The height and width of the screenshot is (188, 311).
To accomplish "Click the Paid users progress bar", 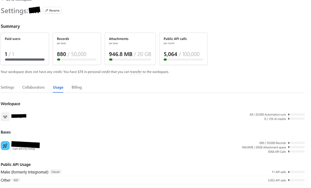I will coord(25,60).
